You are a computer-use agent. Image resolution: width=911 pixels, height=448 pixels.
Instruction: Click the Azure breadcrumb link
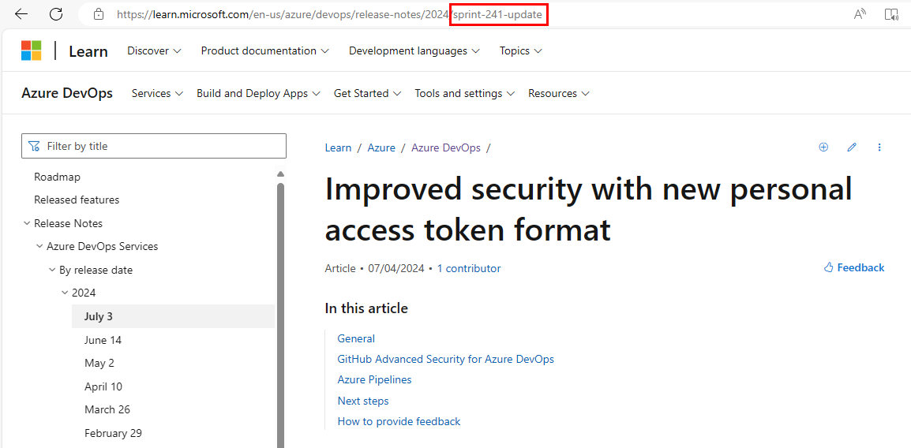tap(381, 147)
